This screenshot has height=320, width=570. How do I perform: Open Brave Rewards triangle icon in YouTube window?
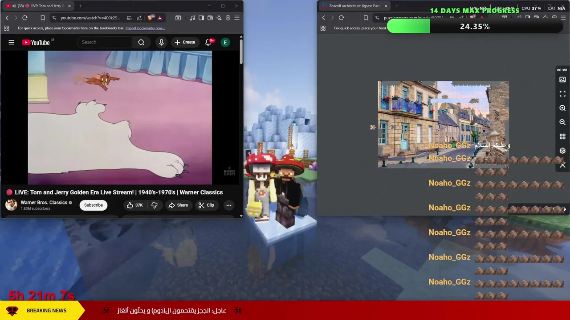coord(160,18)
